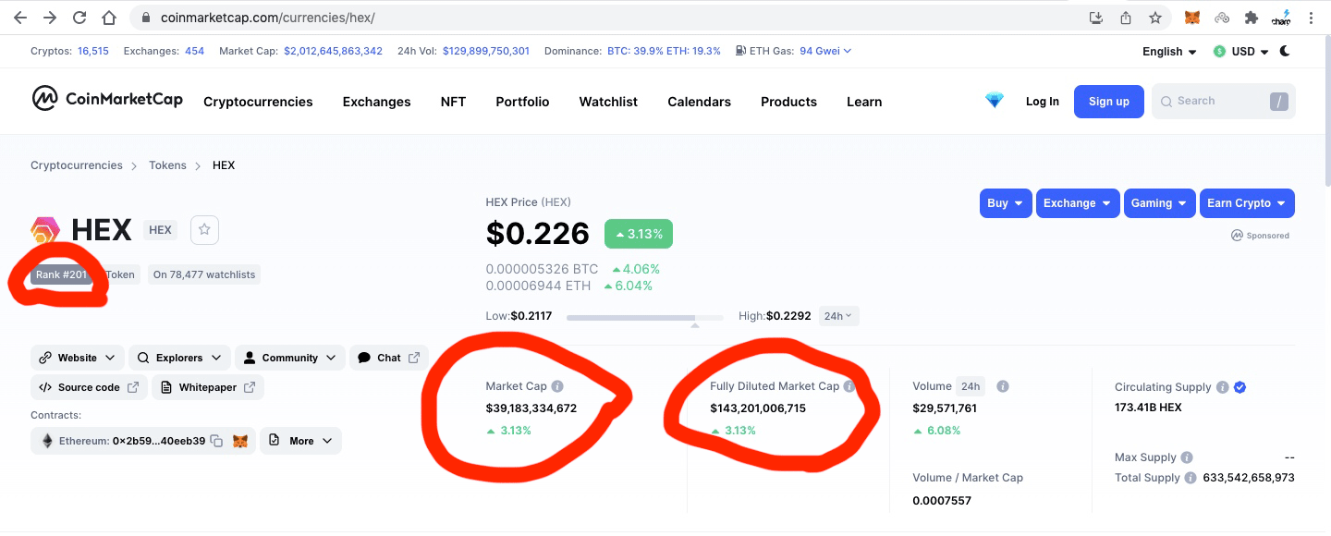
Task: Open the Calendars nav menu
Action: (699, 102)
